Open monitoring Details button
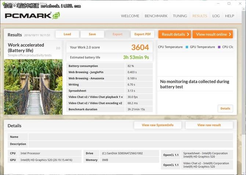The image size is (246, 175). pyautogui.click(x=225, y=108)
